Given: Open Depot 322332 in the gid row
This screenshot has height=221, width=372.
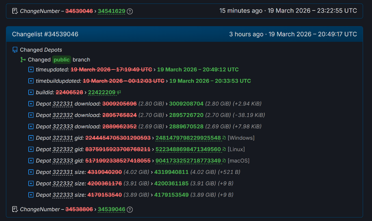Looking at the screenshot, I should 63,149.
